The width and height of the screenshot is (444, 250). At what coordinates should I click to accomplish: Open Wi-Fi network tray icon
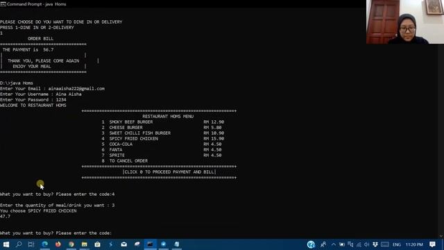pos(359,244)
